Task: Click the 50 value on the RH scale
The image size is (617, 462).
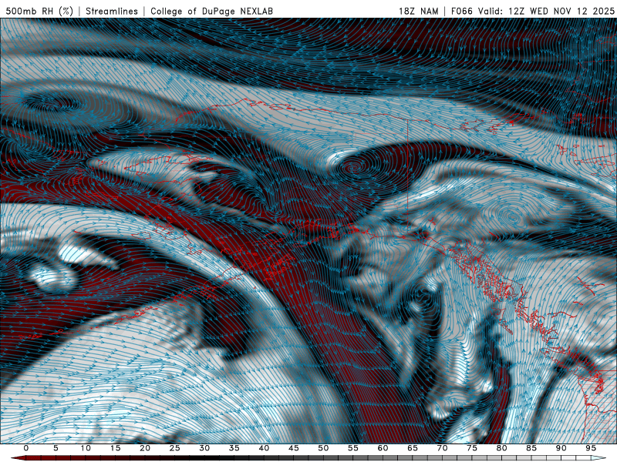Action: 323,448
